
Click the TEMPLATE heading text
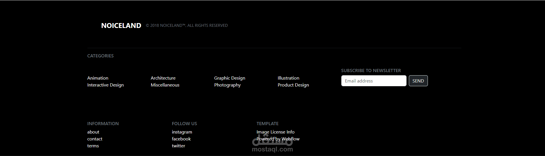point(267,123)
